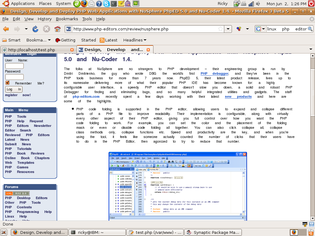Switch to the Synaptic Package Manager taskbar window
The image size is (315, 236).
click(213, 232)
